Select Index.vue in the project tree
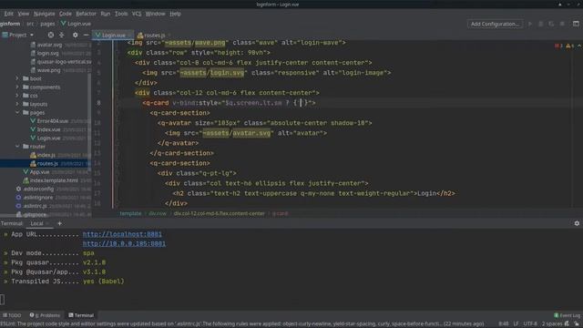583x328 pixels. (48, 129)
